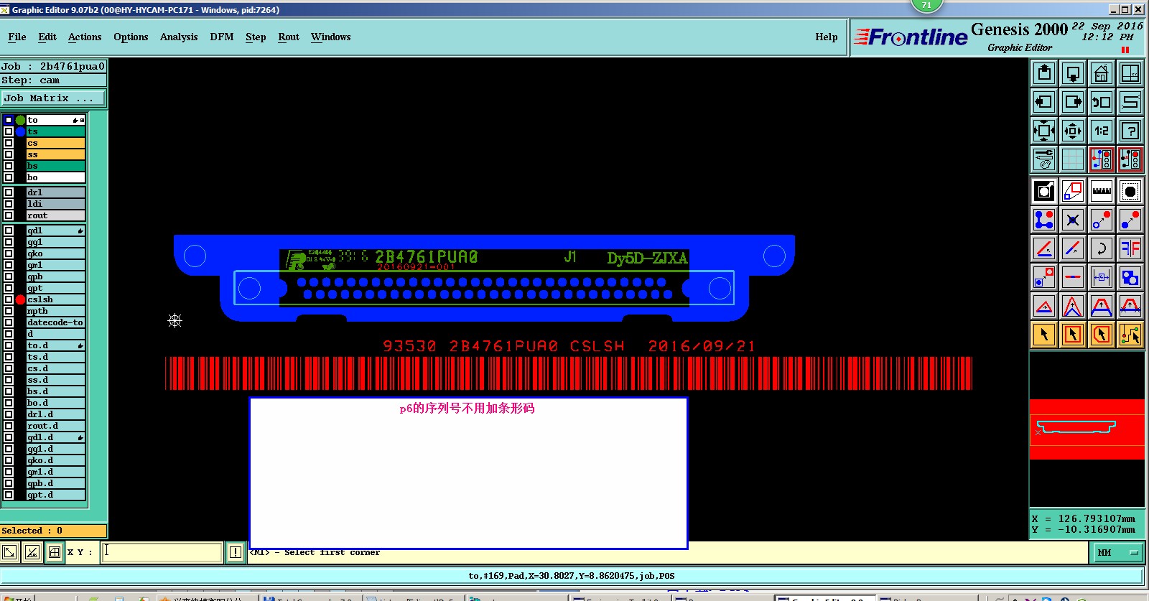Toggle the checkbox for layer cslsh

click(x=9, y=299)
